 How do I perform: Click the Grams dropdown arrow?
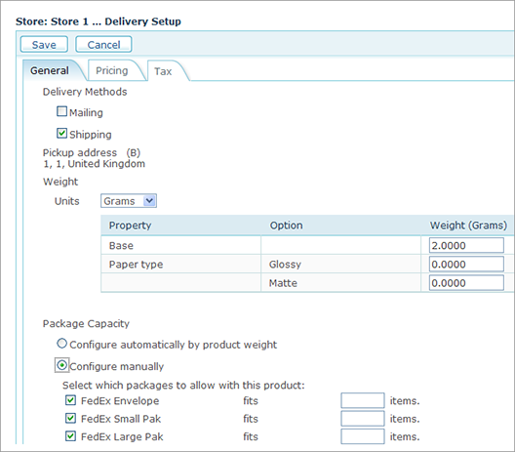click(x=149, y=200)
